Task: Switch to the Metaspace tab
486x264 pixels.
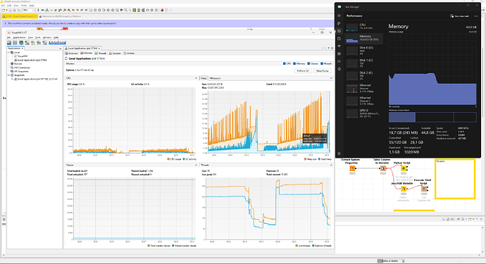Action: 215,78
